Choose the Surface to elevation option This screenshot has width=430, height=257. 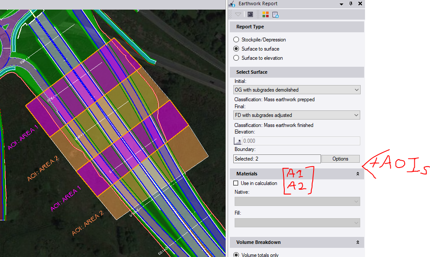point(236,58)
